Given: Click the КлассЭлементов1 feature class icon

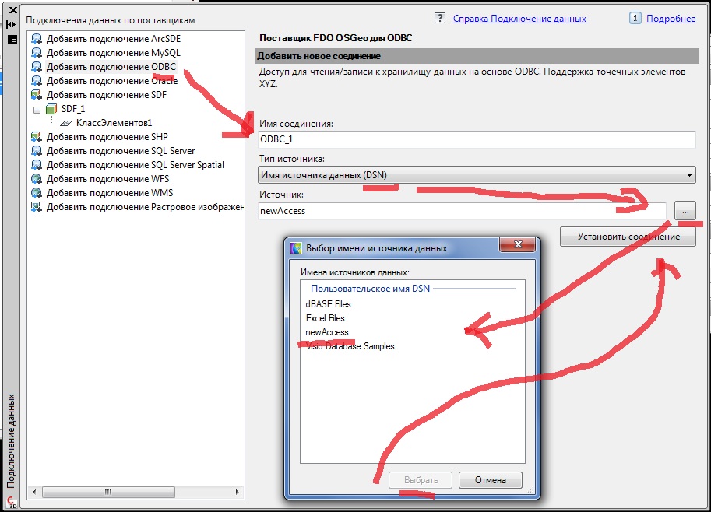Looking at the screenshot, I should point(66,123).
